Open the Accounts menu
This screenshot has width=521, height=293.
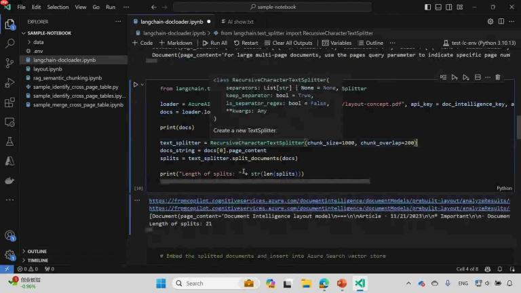coord(9,235)
